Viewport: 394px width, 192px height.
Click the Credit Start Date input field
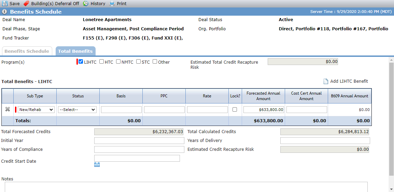point(137,158)
